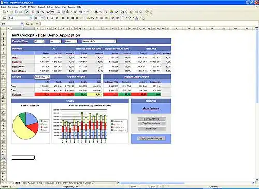Click the Sales Analysis button in Total panel
259x189 pixels.
[151, 119]
